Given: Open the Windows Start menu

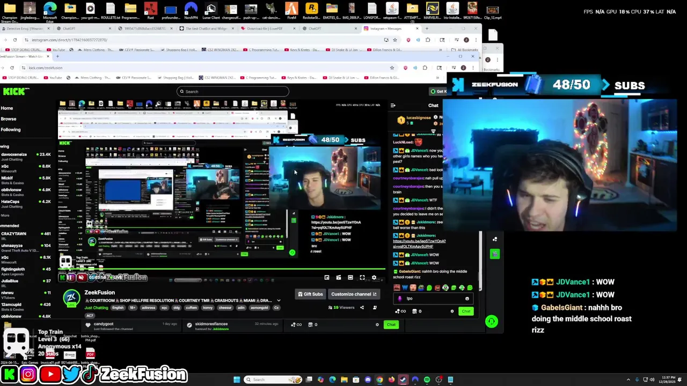Looking at the screenshot, I should point(236,380).
